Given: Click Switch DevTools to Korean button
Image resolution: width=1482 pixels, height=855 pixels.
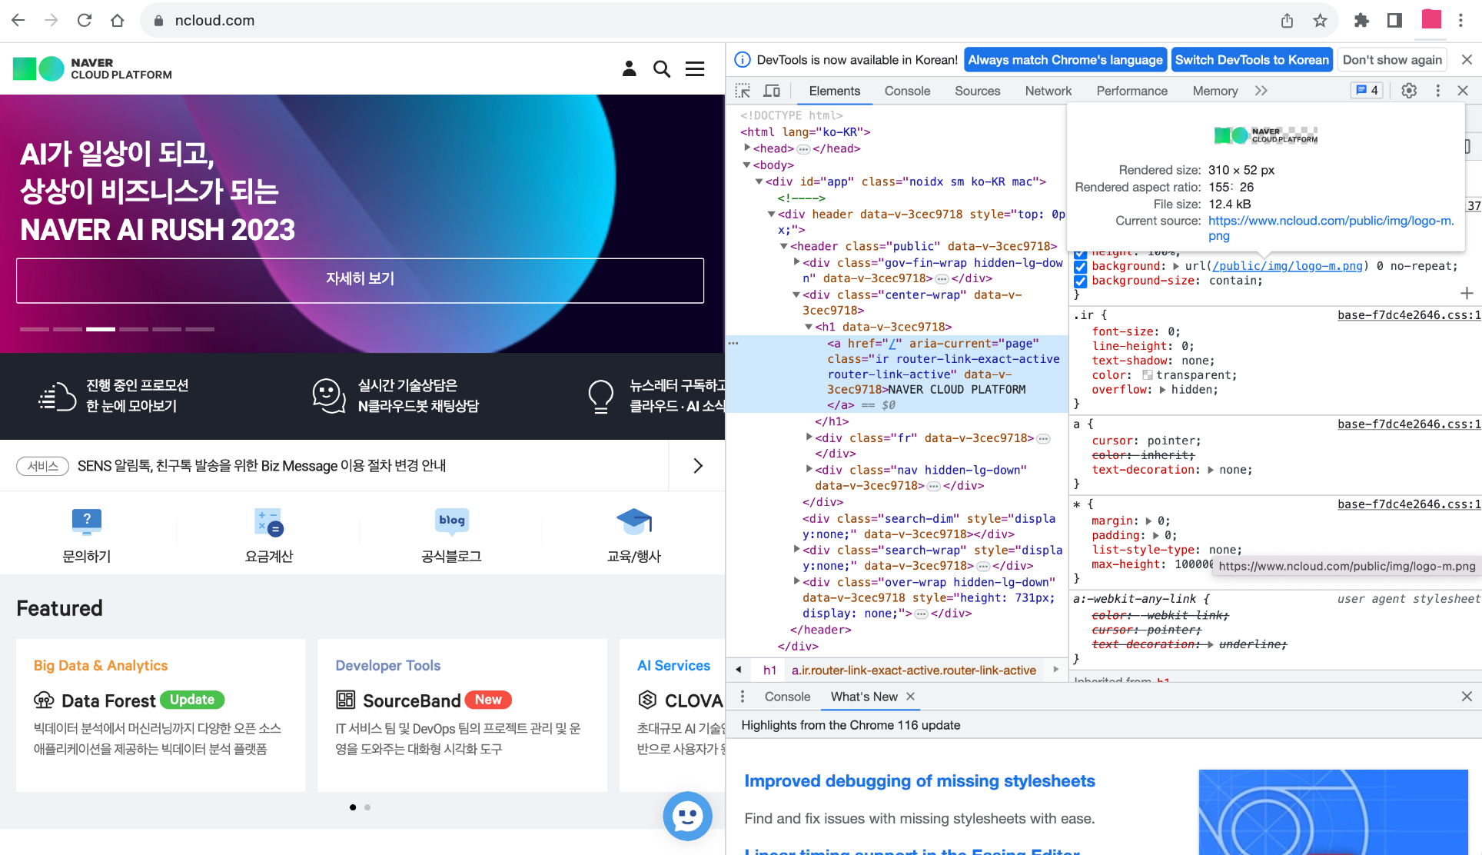Looking at the screenshot, I should 1251,60.
